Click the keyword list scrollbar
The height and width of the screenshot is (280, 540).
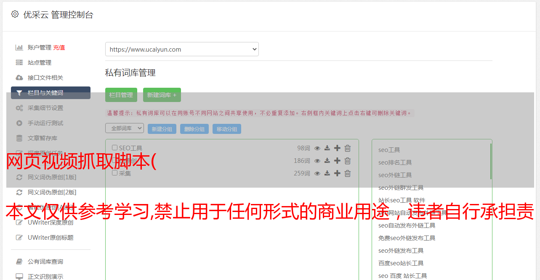491,162
